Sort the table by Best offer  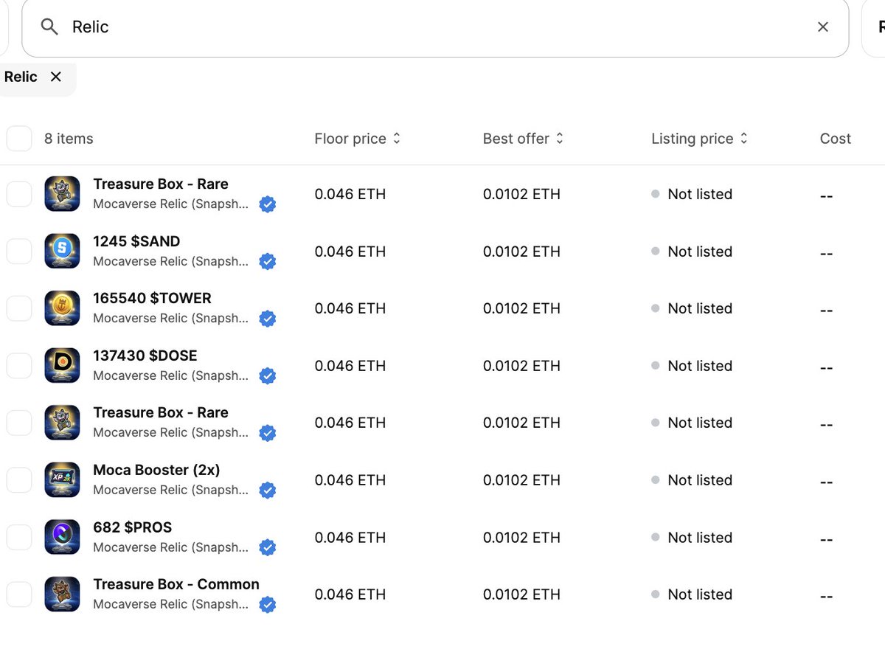(x=524, y=139)
